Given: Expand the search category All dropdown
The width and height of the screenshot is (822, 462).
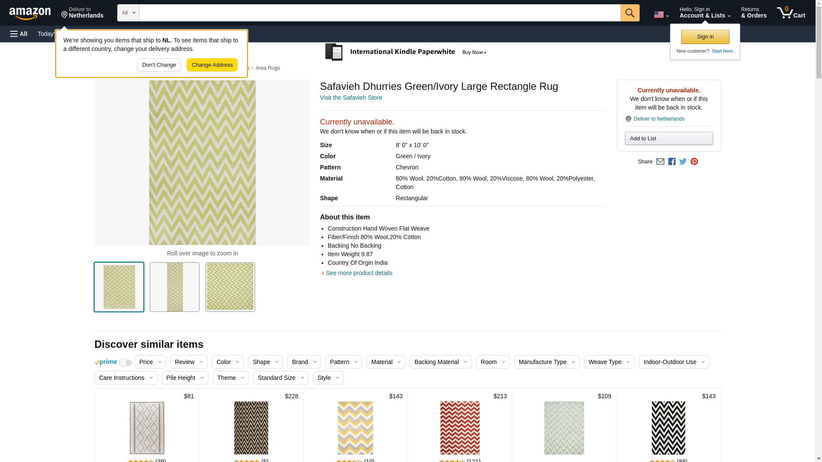Looking at the screenshot, I should [128, 13].
